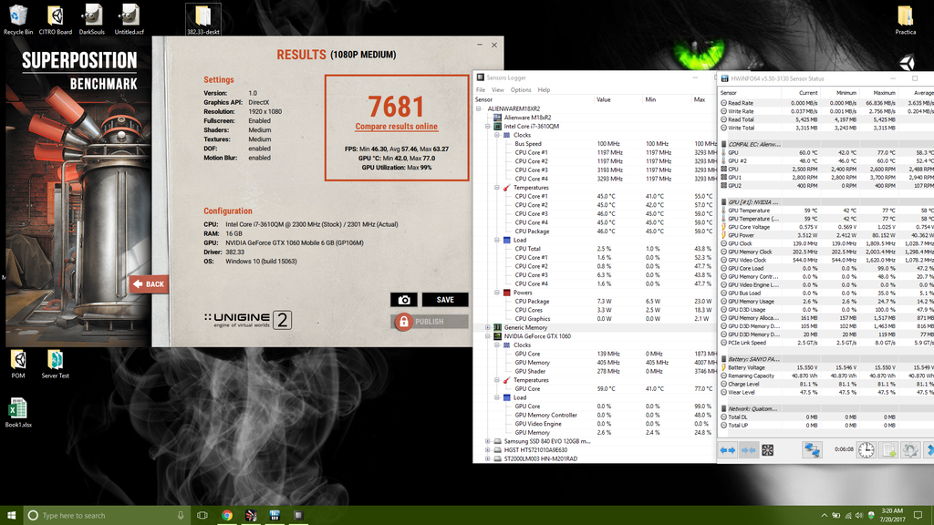Expand Samsung SSD 840 EVO node
The height and width of the screenshot is (525, 934).
pyautogui.click(x=488, y=441)
